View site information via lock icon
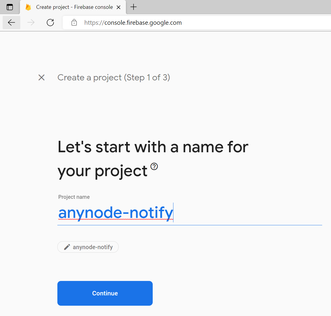 pyautogui.click(x=74, y=23)
